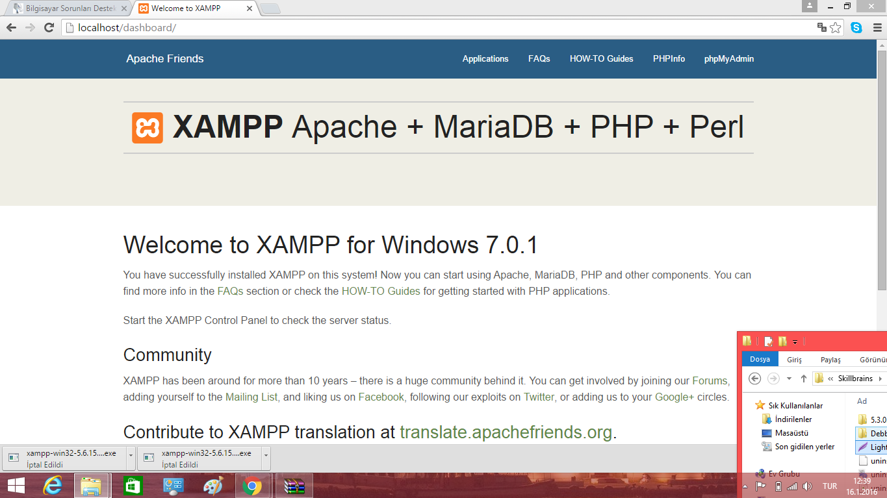Click the orange XAMPP logo icon
This screenshot has width=887, height=498.
tap(148, 128)
